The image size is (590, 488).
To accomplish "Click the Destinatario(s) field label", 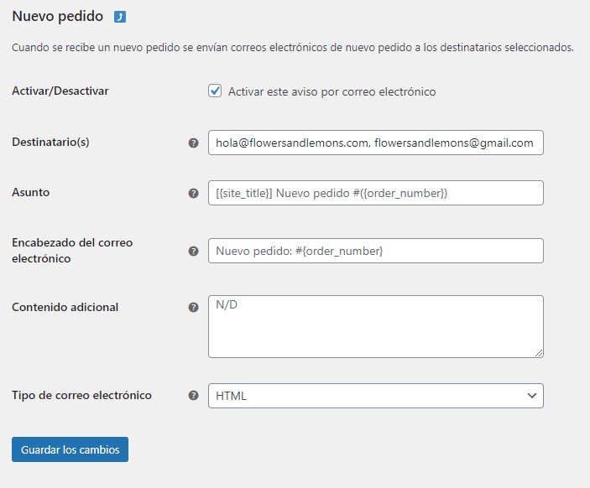I will (50, 142).
